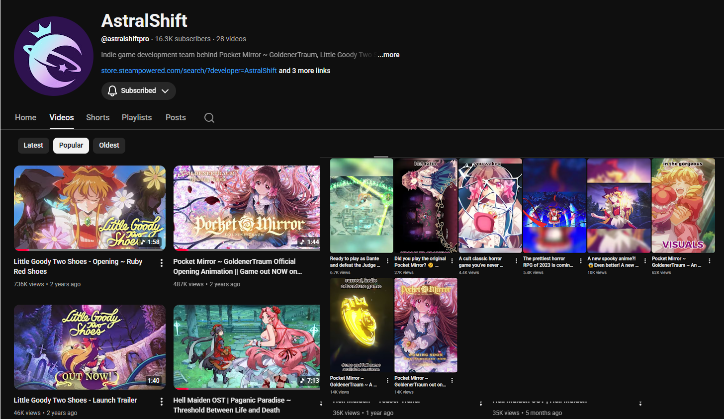Click the AstralShift channel avatar logo

tap(54, 56)
